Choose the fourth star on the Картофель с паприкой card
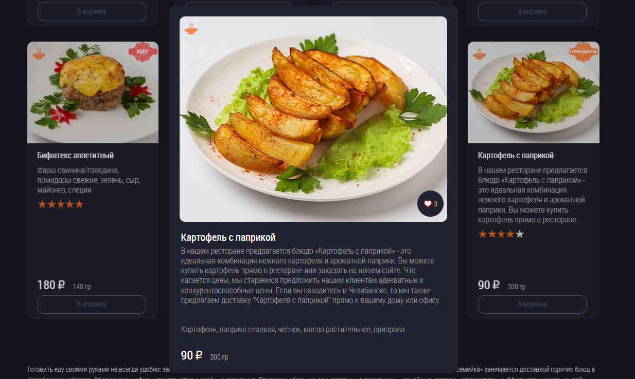This screenshot has width=635, height=379. point(510,234)
